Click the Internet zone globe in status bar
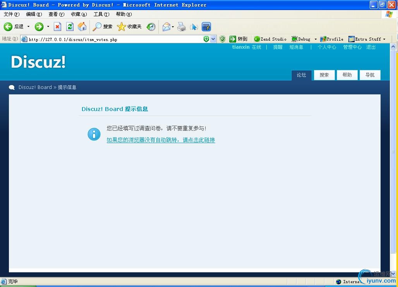Image resolution: width=398 pixels, height=287 pixels. (x=338, y=282)
